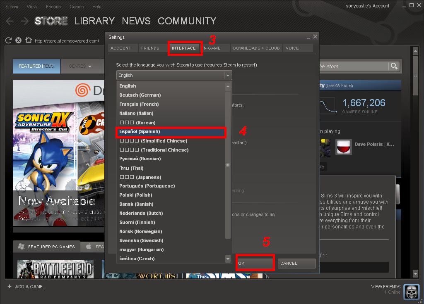Image resolution: width=424 pixels, height=304 pixels.
Task: Expand the Genres dropdown in store
Action: coord(80,66)
